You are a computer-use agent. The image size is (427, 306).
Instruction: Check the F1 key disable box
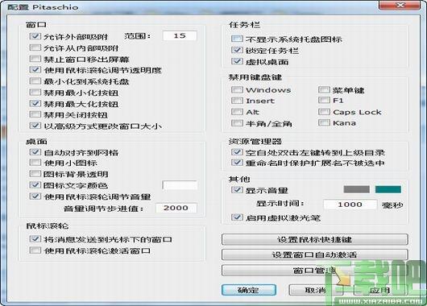point(324,100)
